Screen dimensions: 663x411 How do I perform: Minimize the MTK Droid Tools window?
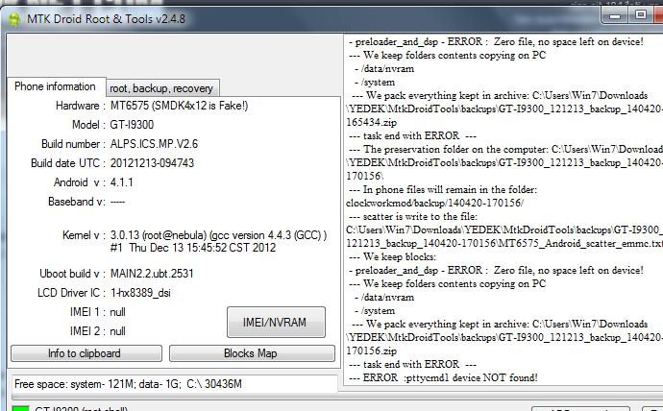pyautogui.click(x=615, y=16)
